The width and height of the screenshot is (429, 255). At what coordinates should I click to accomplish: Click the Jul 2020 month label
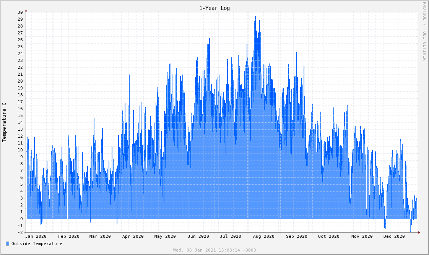click(231, 236)
